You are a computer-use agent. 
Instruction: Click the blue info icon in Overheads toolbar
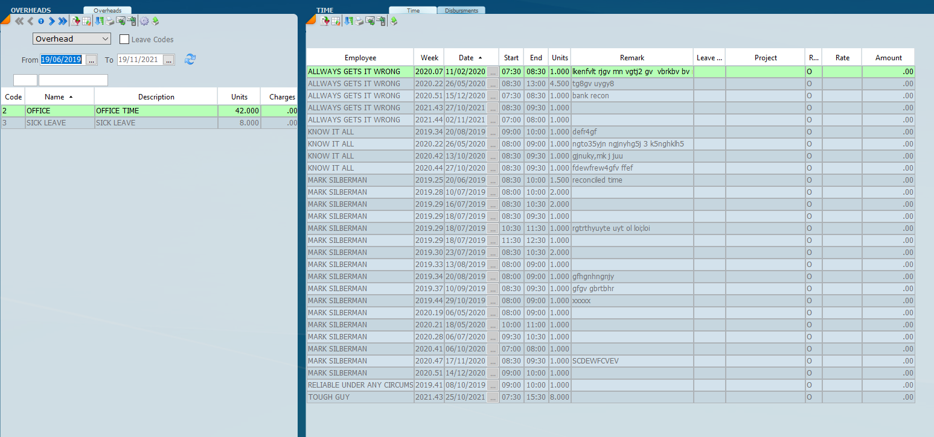(x=41, y=21)
